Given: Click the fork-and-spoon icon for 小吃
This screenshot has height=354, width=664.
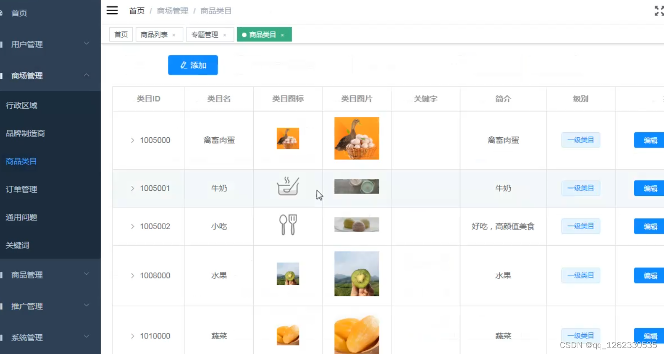Looking at the screenshot, I should click(287, 225).
